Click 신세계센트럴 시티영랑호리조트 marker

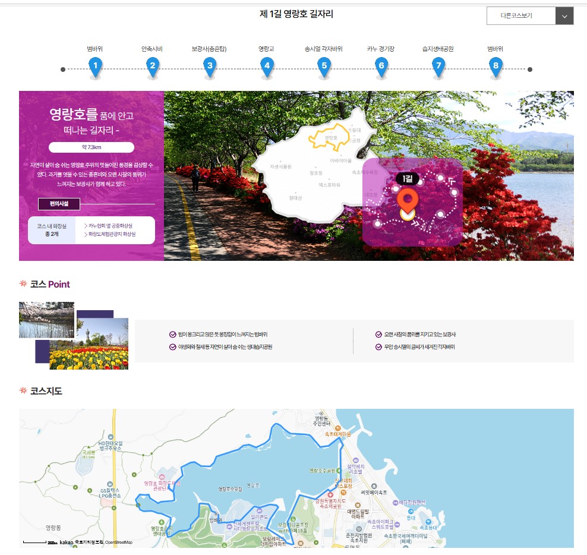point(229,526)
